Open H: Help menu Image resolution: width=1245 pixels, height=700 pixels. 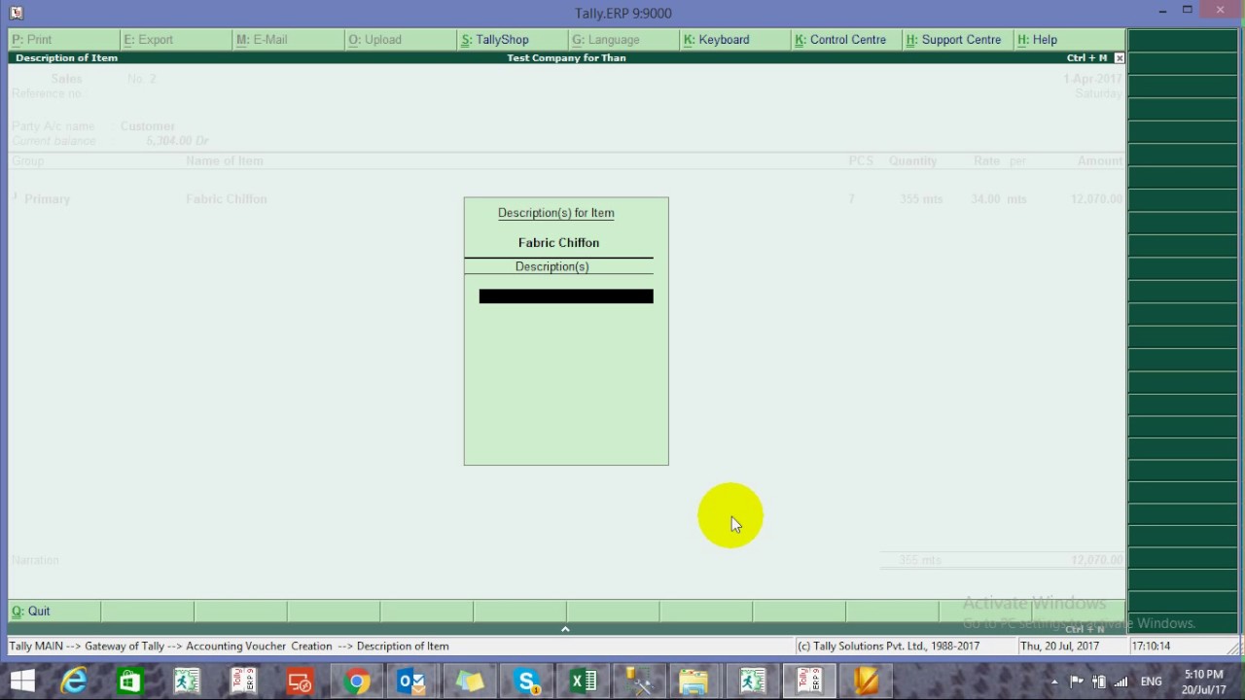pyautogui.click(x=1070, y=40)
